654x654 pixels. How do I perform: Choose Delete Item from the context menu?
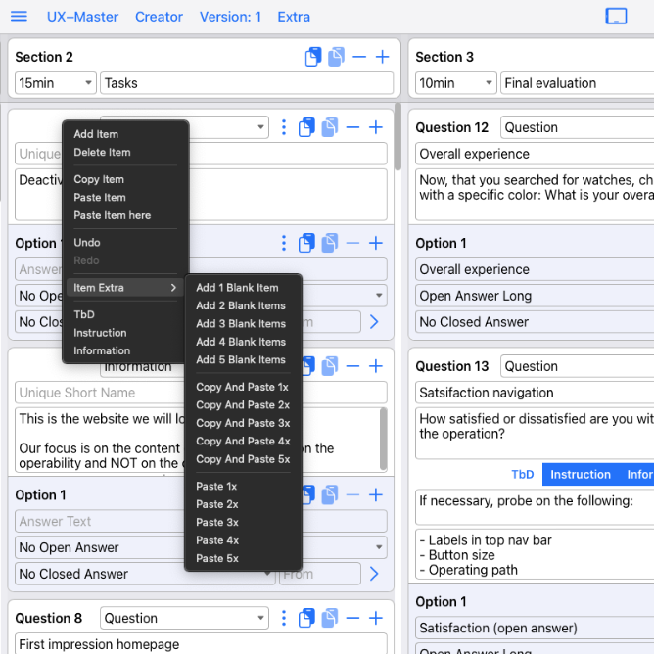102,152
